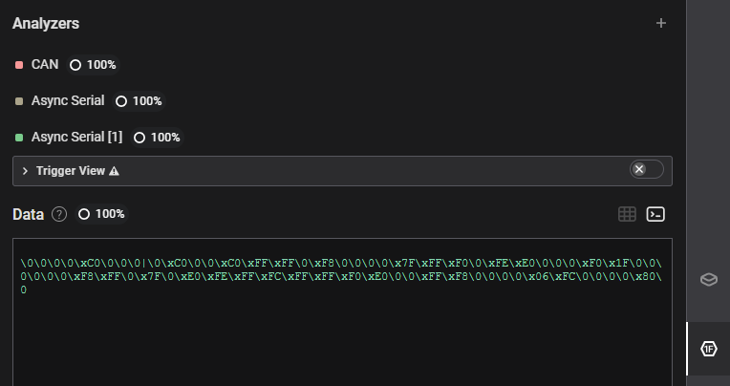Screen dimensions: 730x386
Task: Add a new analyzer with plus icon
Action: tap(660, 23)
